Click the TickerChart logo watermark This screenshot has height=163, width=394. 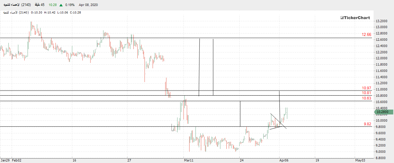click(355, 18)
